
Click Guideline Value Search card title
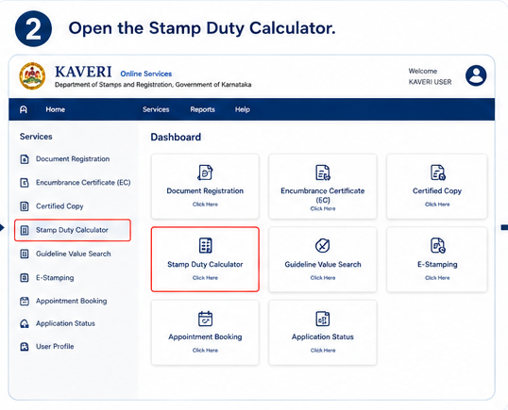pyautogui.click(x=323, y=265)
